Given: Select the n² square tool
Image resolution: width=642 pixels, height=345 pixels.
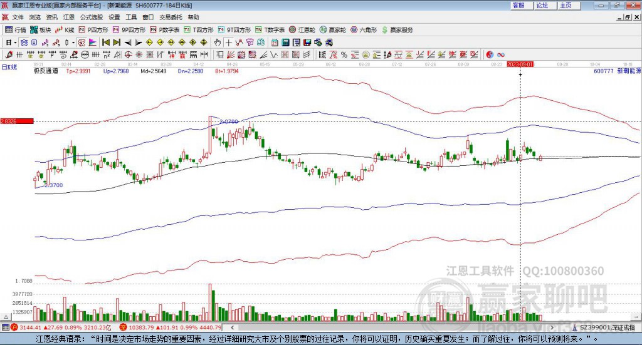Looking at the screenshot, I should (107, 54).
